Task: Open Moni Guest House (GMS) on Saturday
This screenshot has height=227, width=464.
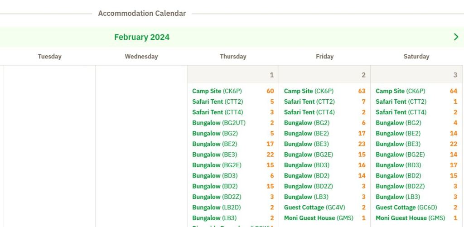Action: click(410, 218)
